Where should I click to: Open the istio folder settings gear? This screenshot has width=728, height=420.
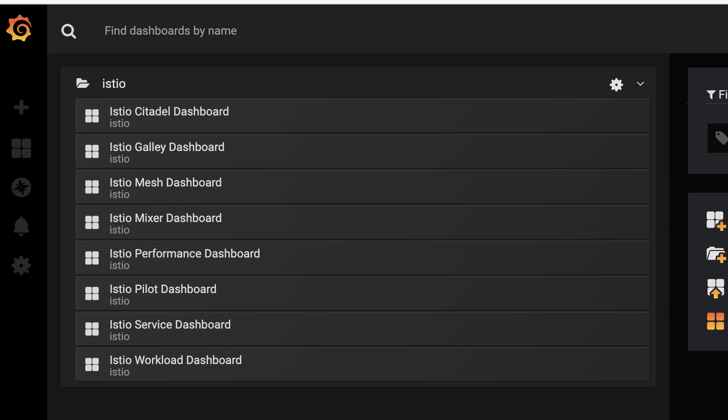tap(616, 84)
